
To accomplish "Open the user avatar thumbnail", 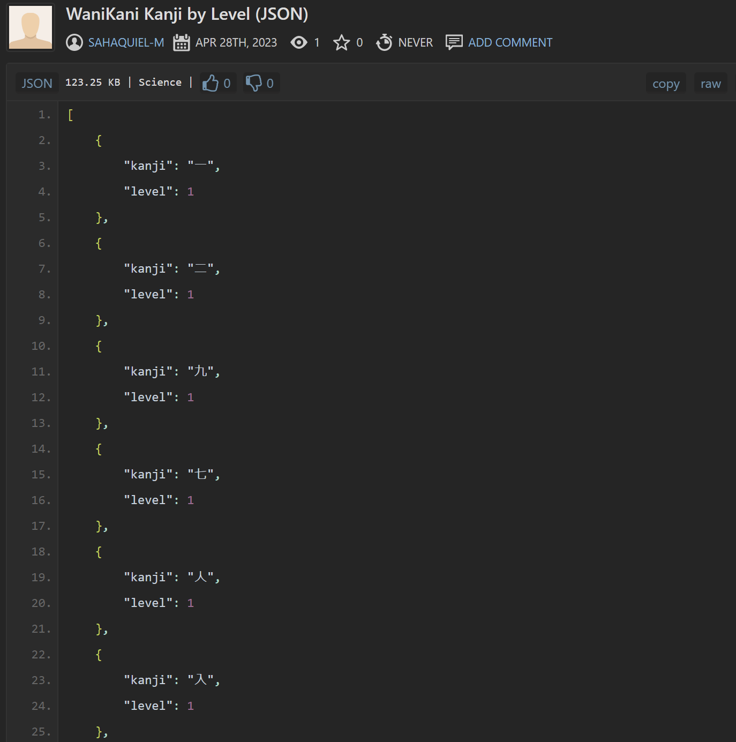I will pos(31,27).
